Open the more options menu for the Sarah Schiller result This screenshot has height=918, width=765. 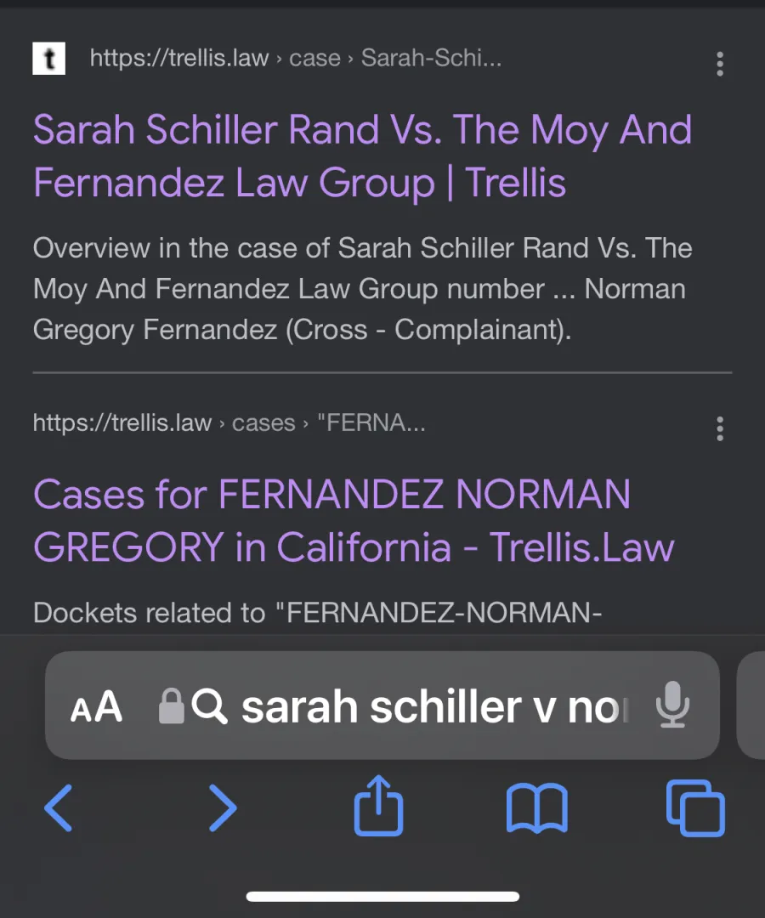[720, 64]
